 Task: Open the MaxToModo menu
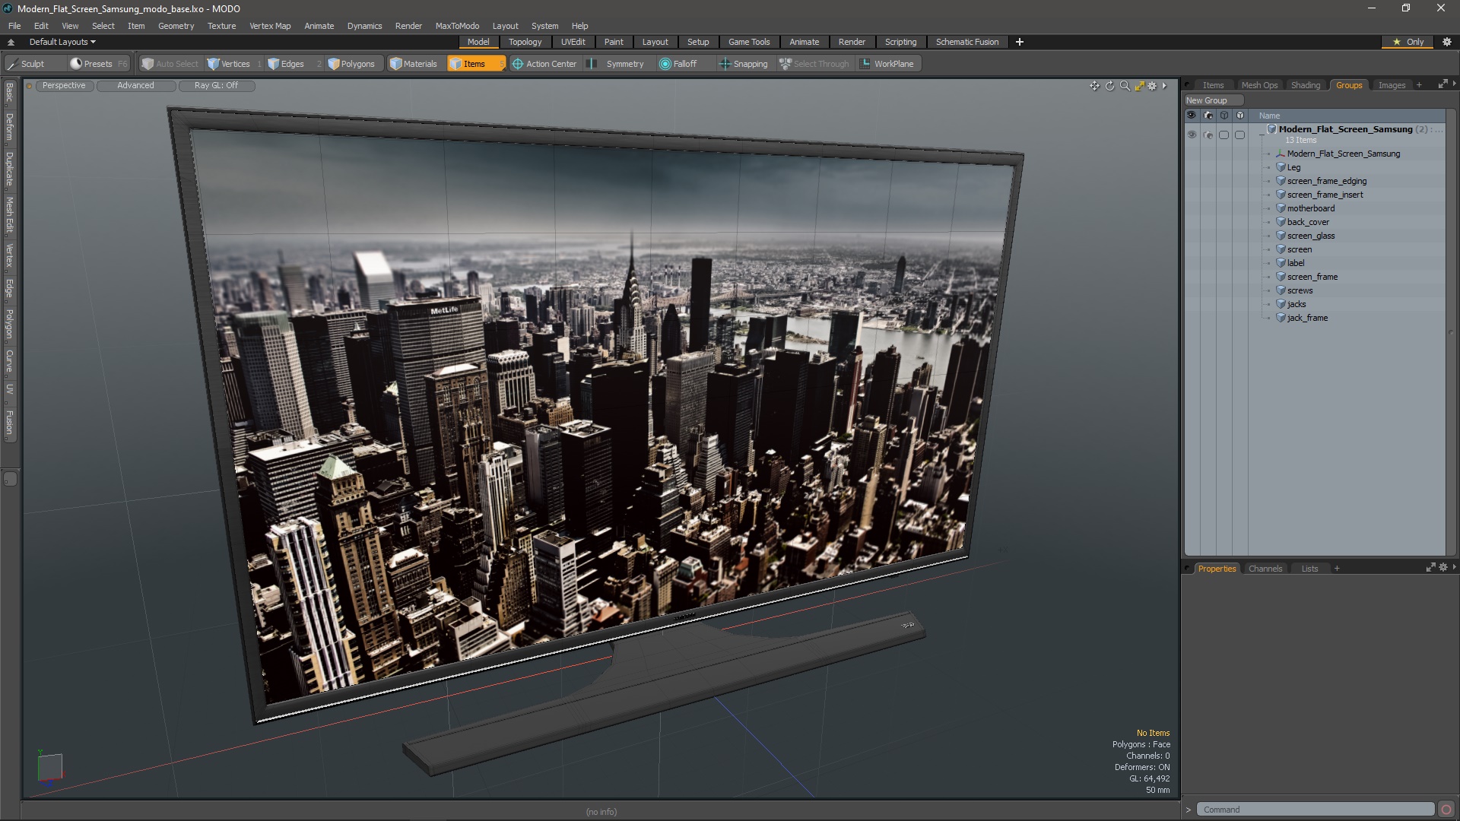coord(457,26)
